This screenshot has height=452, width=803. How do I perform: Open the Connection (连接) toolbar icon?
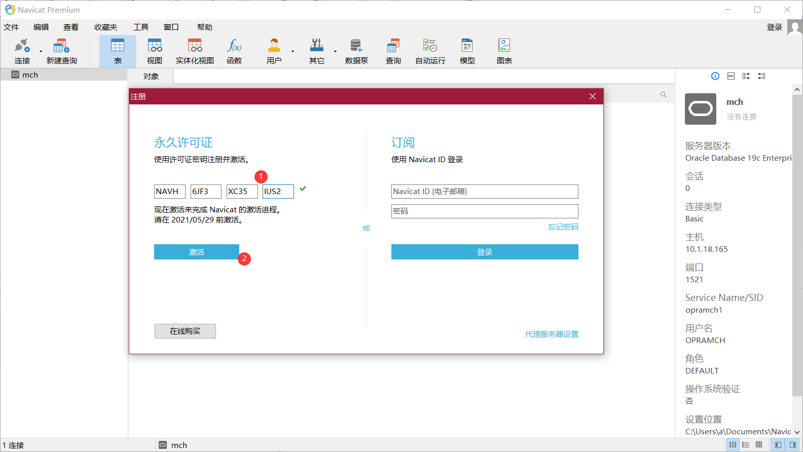click(22, 51)
